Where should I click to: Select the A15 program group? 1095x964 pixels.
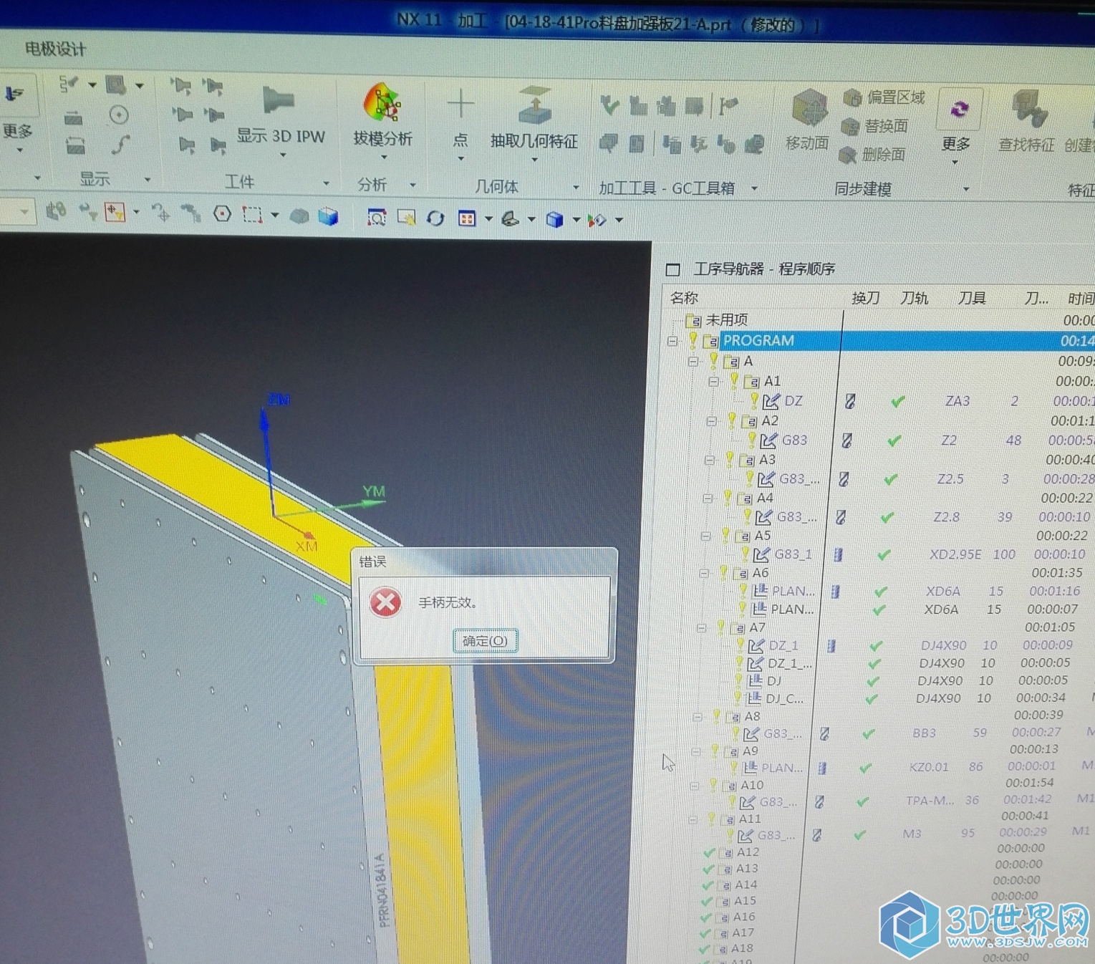click(x=745, y=900)
